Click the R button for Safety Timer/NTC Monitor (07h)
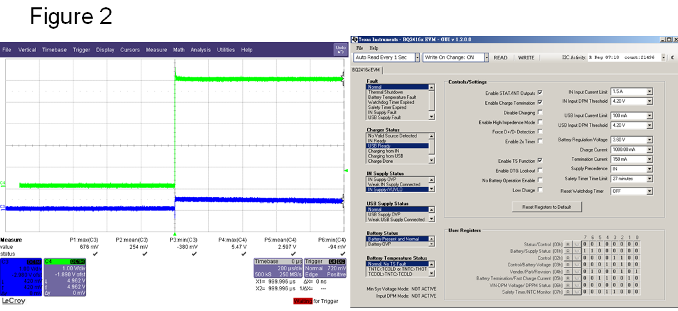The height and width of the screenshot is (311, 678). [x=568, y=292]
